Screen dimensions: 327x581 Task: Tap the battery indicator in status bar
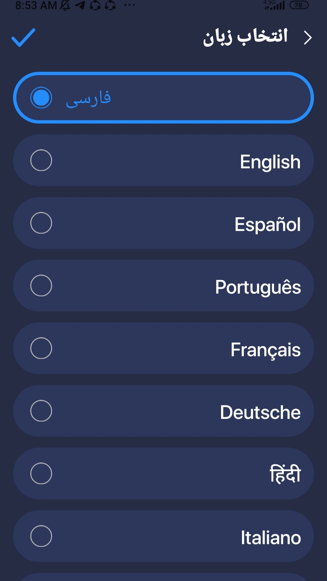(x=299, y=5)
